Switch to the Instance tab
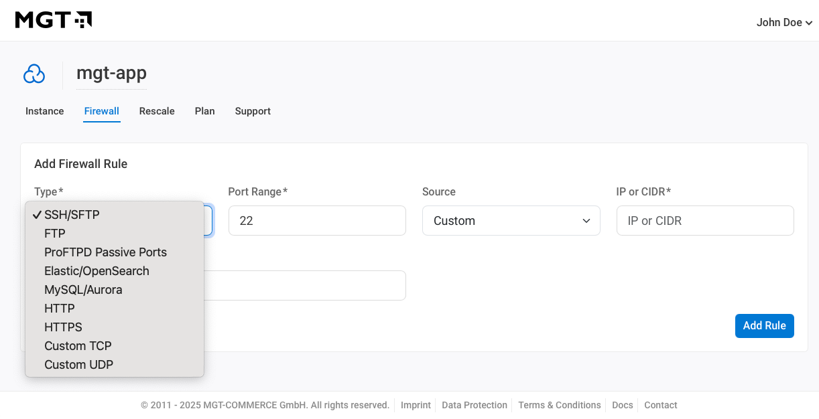The height and width of the screenshot is (419, 819). (x=45, y=111)
